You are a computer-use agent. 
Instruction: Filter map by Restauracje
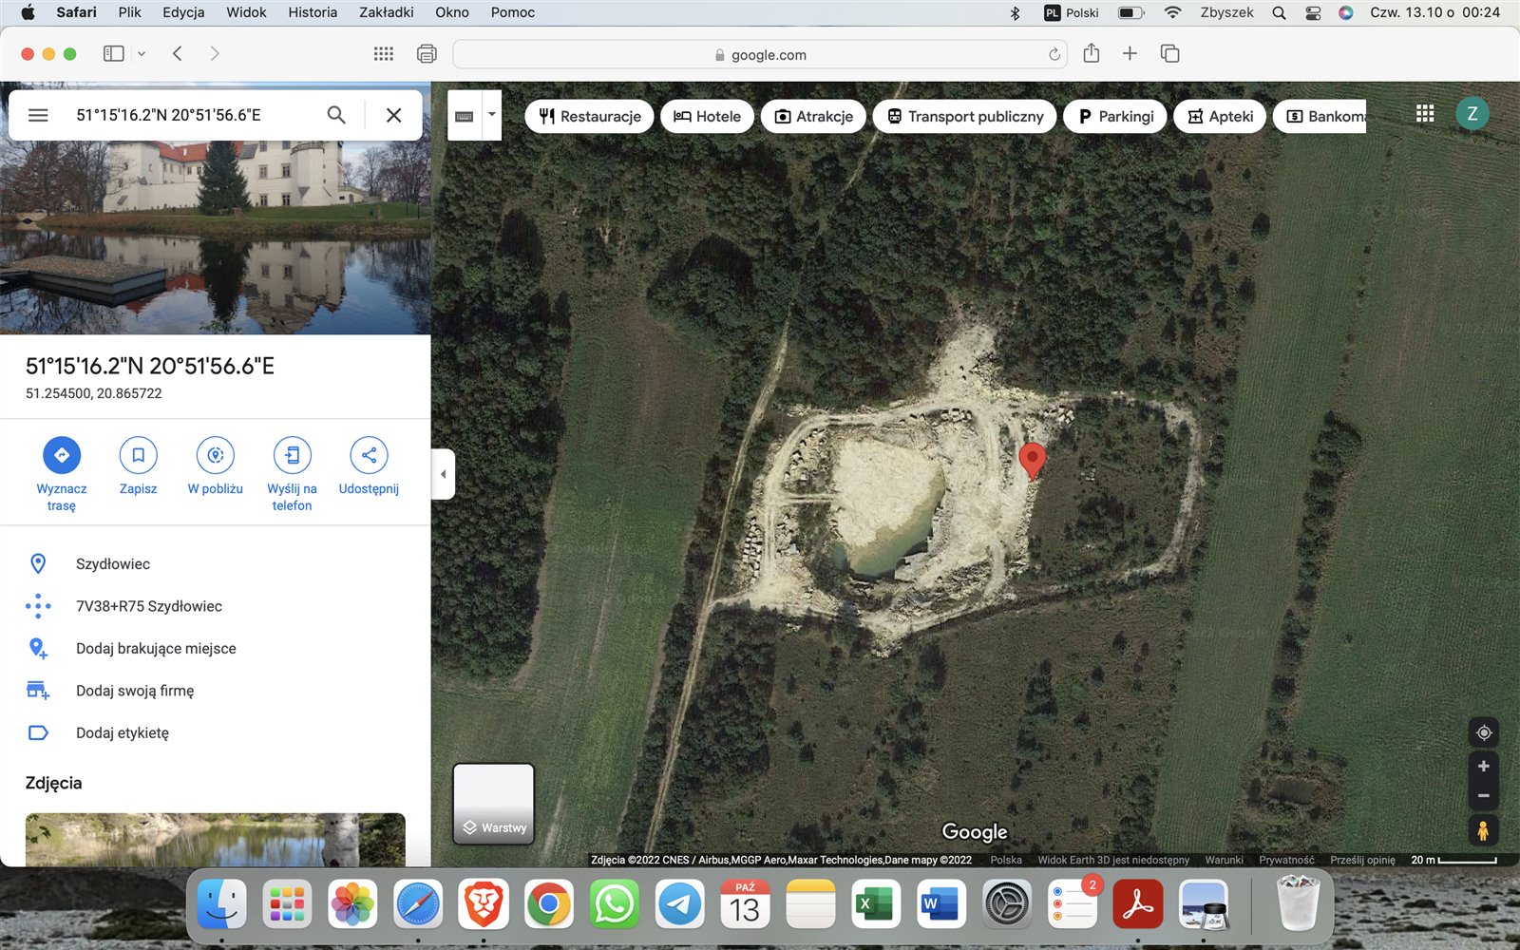tap(590, 116)
